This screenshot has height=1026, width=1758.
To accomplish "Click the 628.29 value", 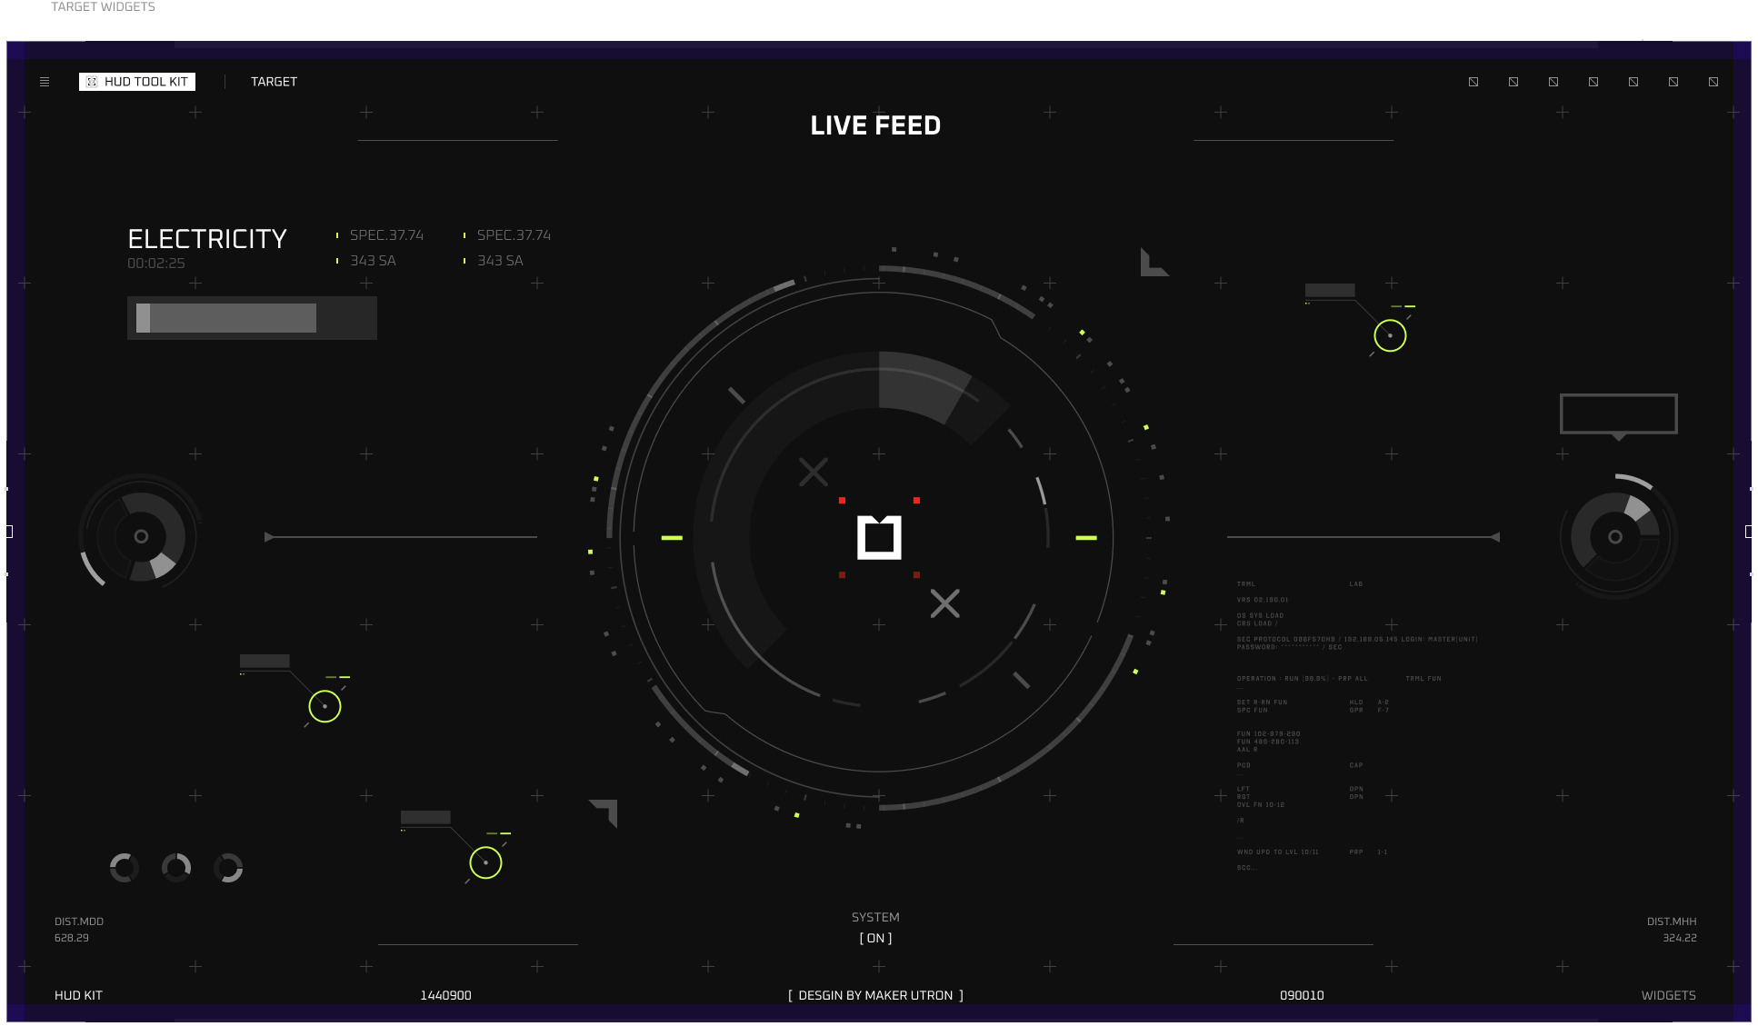I will pyautogui.click(x=72, y=938).
